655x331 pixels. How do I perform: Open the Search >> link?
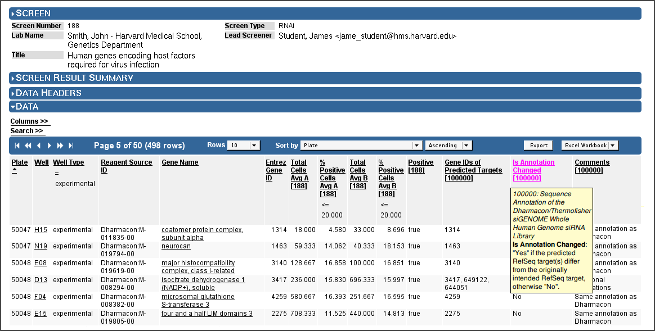tap(27, 131)
